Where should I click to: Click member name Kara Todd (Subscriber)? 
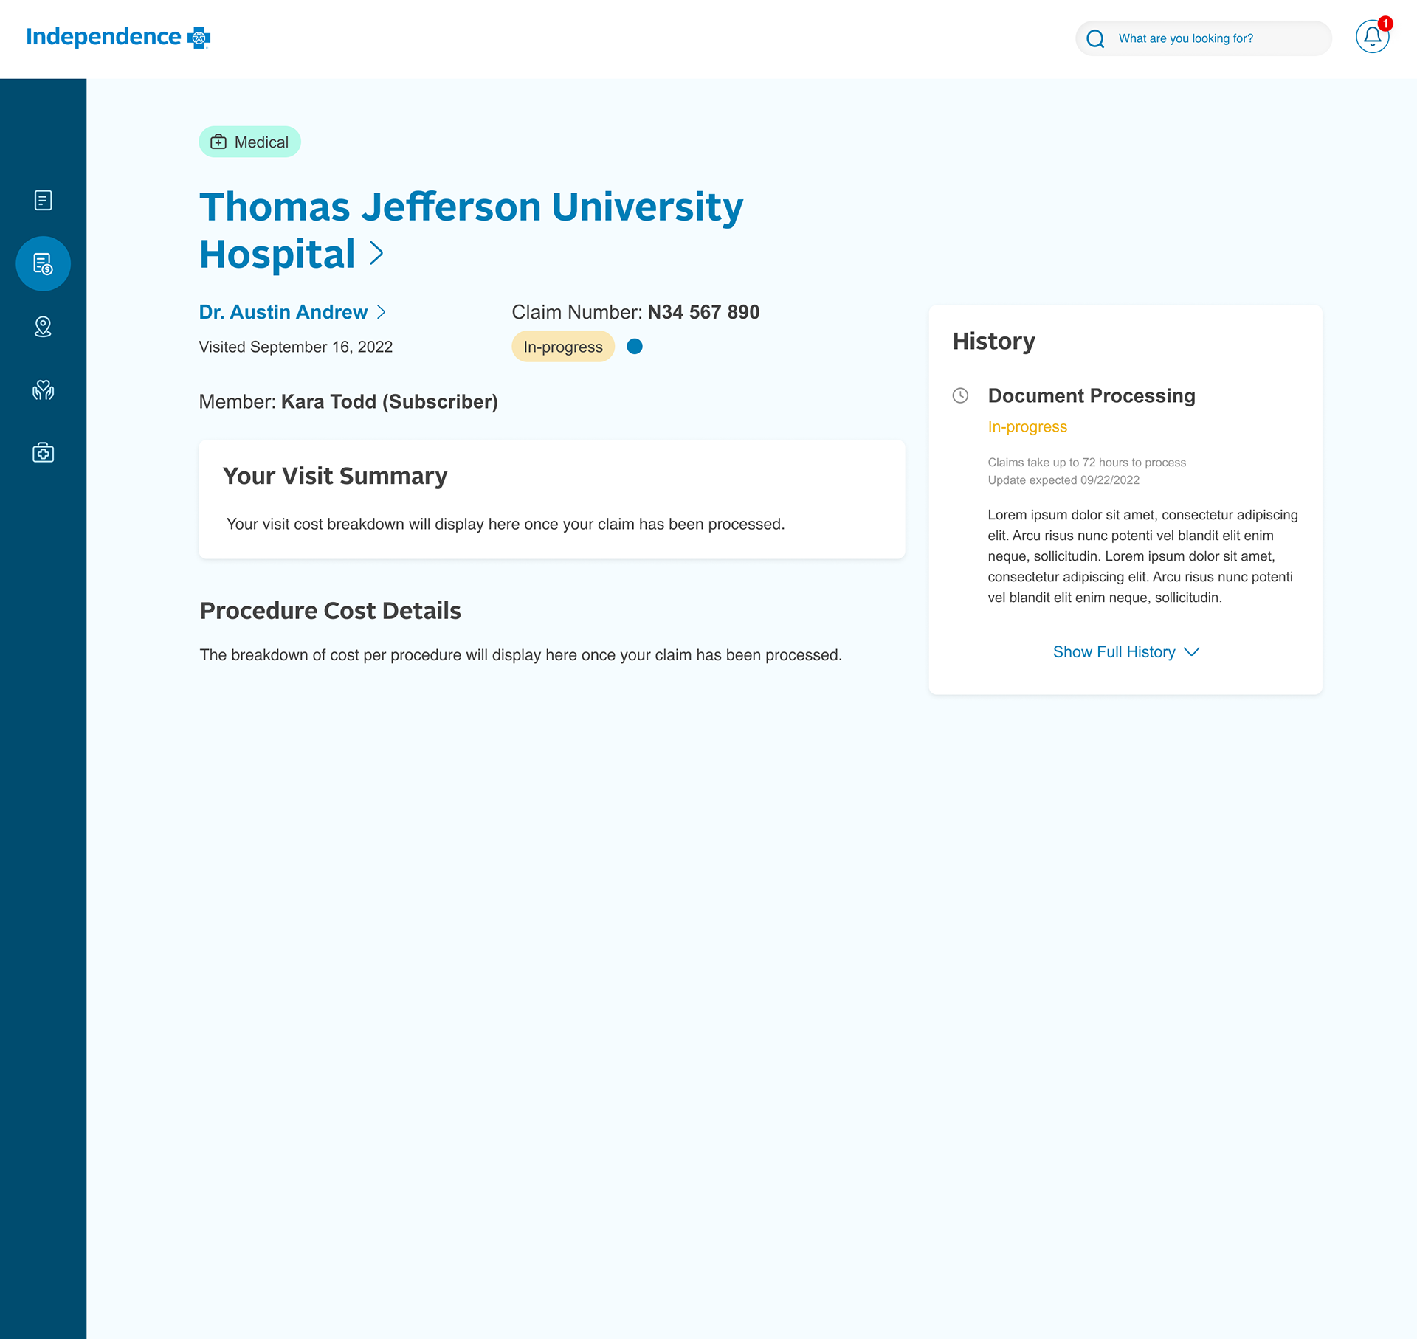coord(390,402)
